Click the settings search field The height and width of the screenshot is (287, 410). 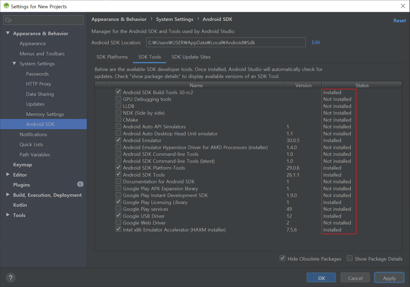coord(44,20)
